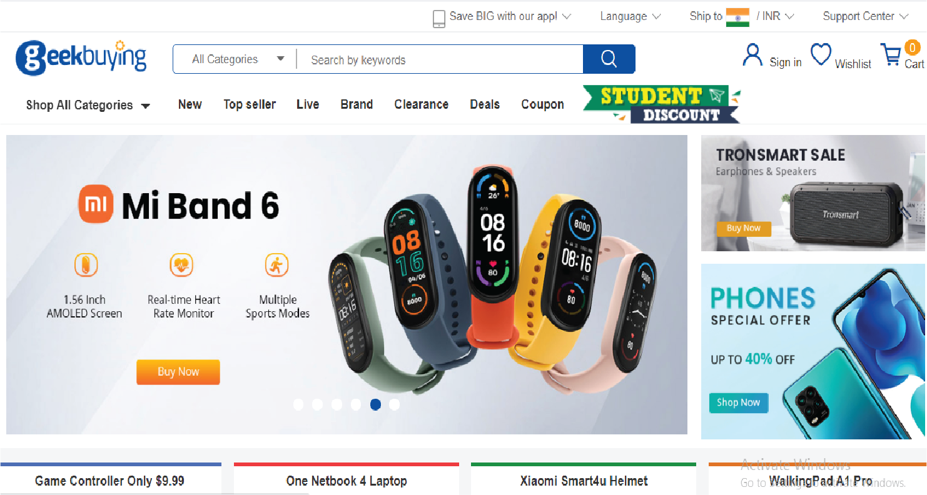Click the Sign in person icon

(x=752, y=55)
